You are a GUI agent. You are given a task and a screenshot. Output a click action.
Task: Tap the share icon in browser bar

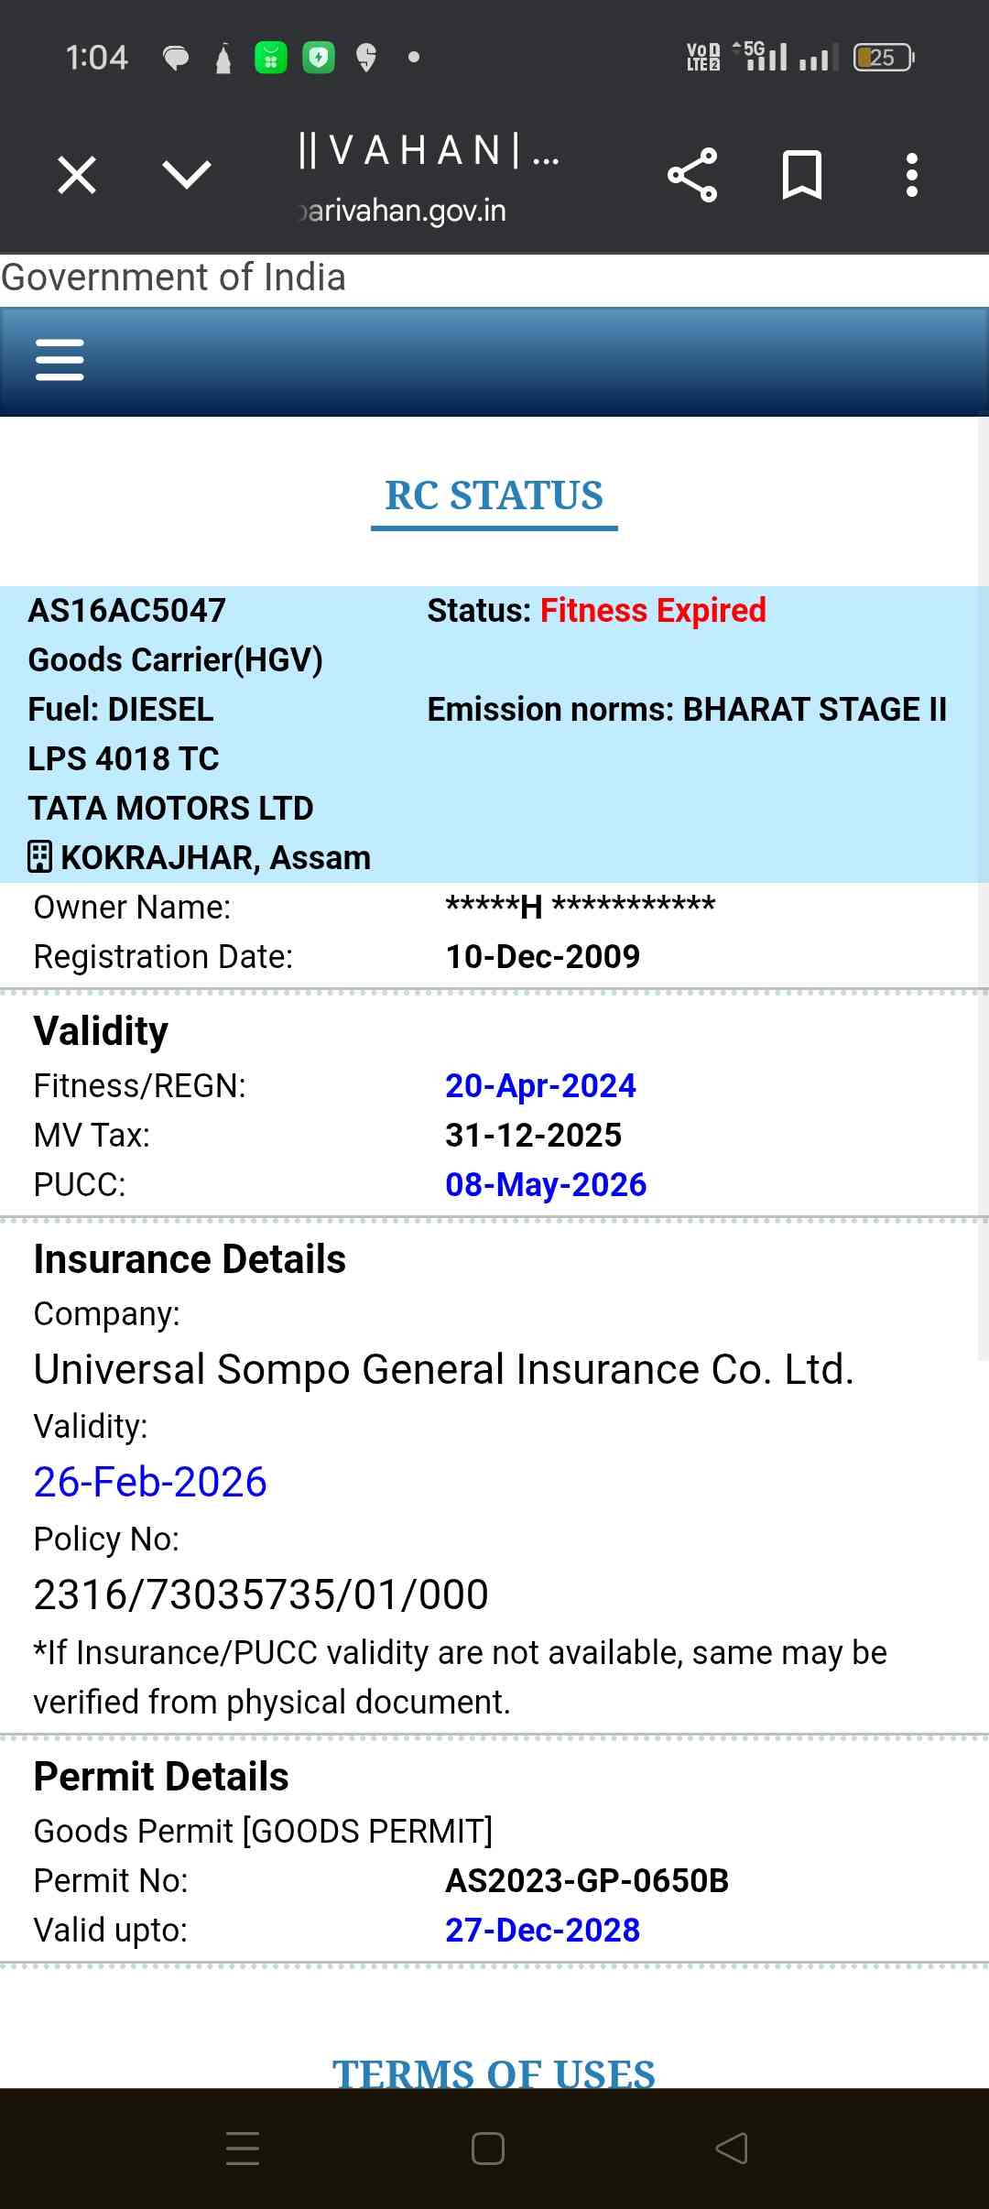point(692,174)
